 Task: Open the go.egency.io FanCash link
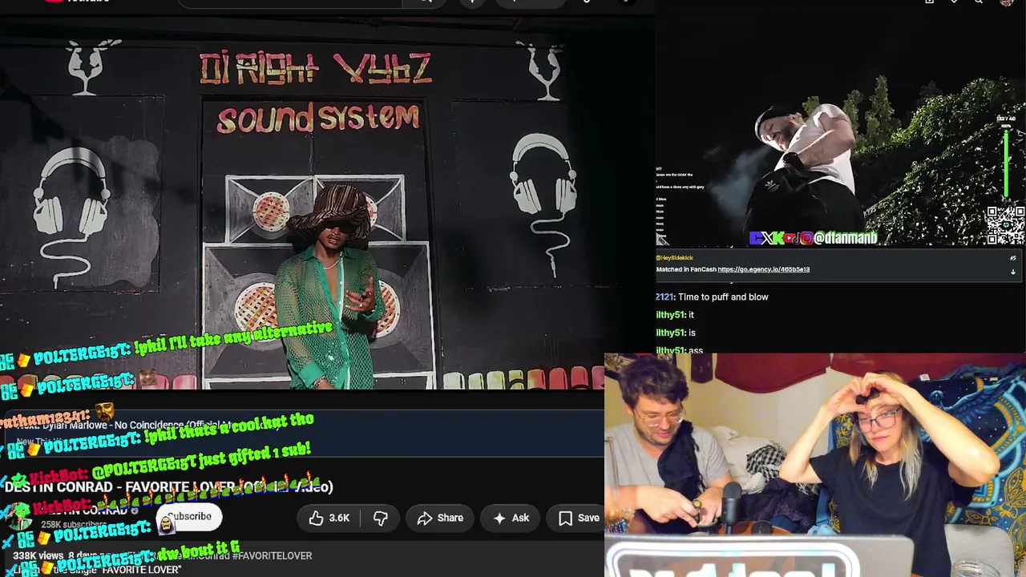point(763,269)
